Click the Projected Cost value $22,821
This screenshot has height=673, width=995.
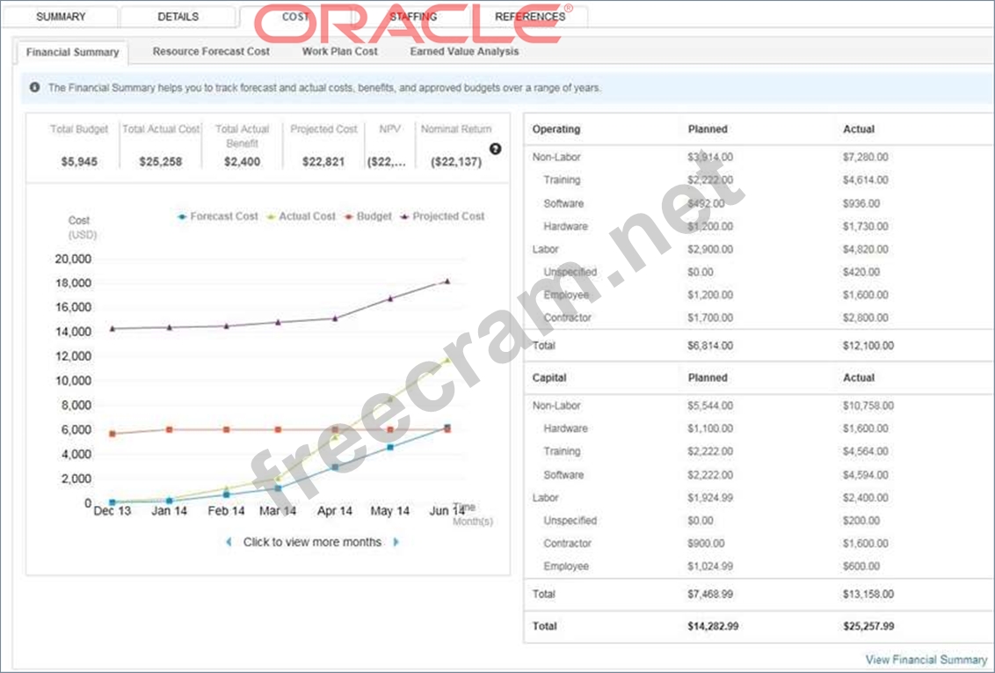pos(323,162)
